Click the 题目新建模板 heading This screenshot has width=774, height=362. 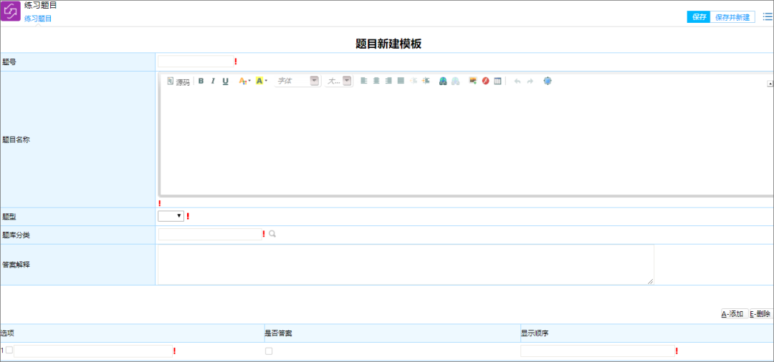(388, 44)
